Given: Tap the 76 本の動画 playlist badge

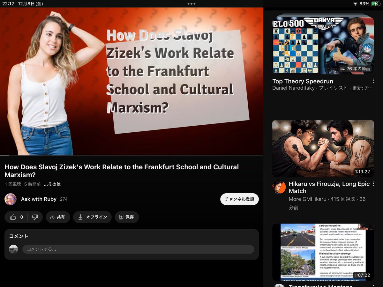Looking at the screenshot, I should tap(355, 69).
